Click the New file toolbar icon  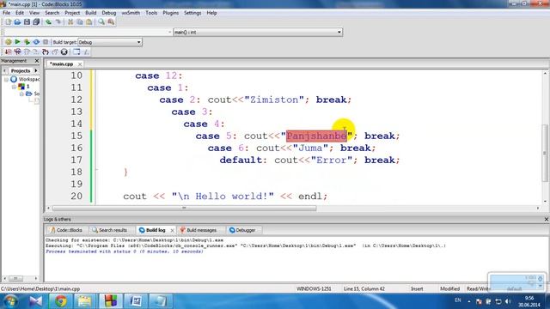coord(8,22)
